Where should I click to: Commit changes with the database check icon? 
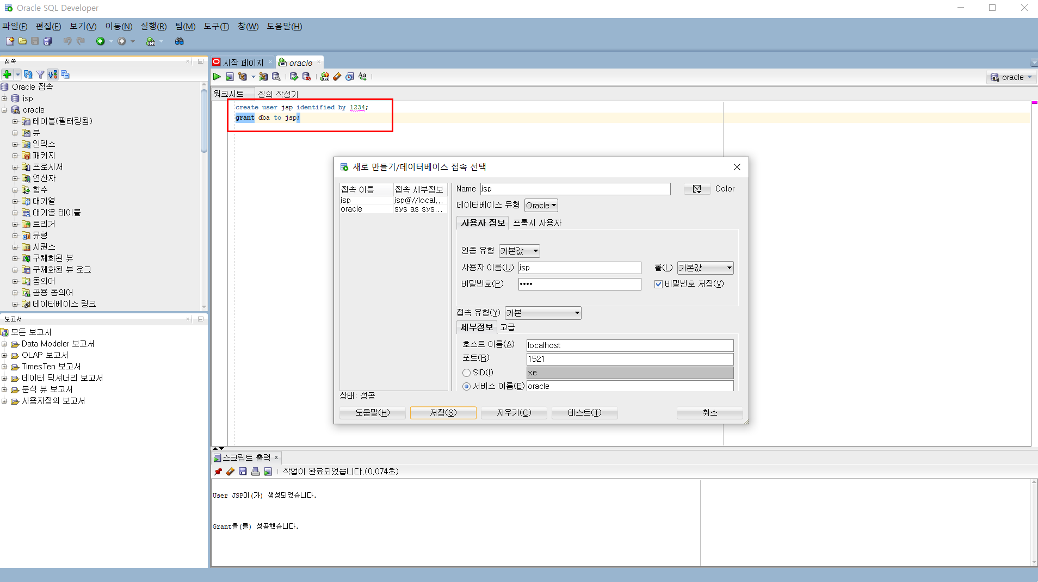(294, 77)
